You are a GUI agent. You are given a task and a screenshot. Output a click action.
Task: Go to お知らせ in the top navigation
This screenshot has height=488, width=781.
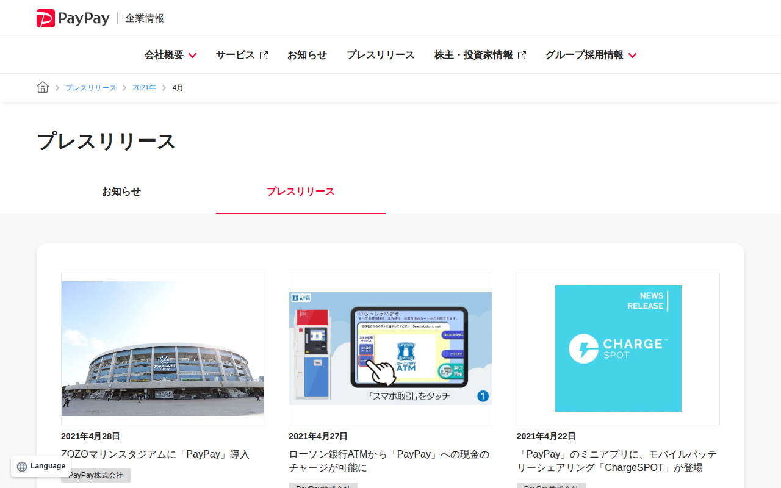(x=307, y=55)
